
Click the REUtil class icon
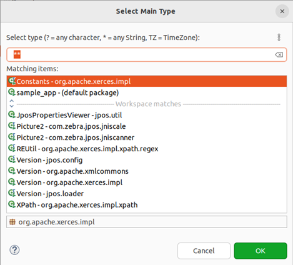12,148
